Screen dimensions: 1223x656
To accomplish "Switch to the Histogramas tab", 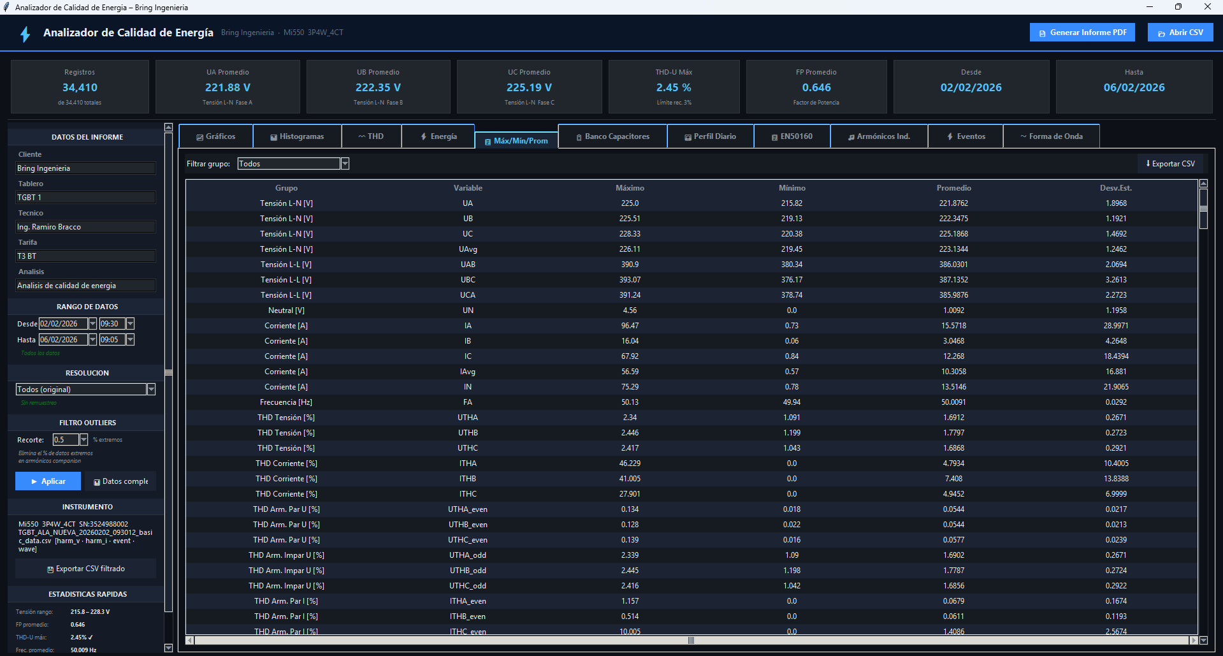I will pos(297,136).
